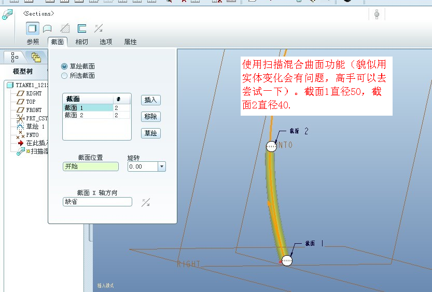
Task: Open the folder browser tab icon
Action: click(x=36, y=56)
